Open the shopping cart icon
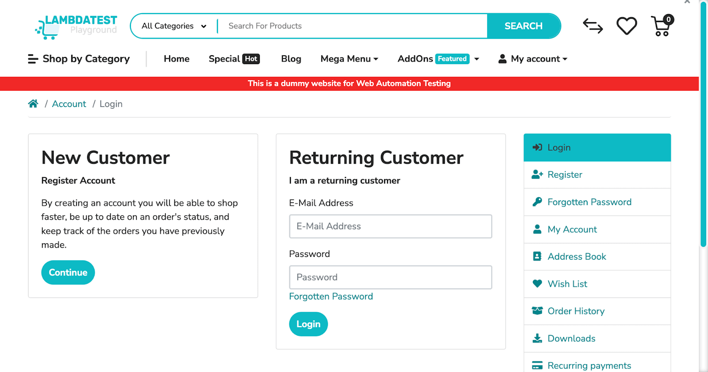 pyautogui.click(x=662, y=26)
